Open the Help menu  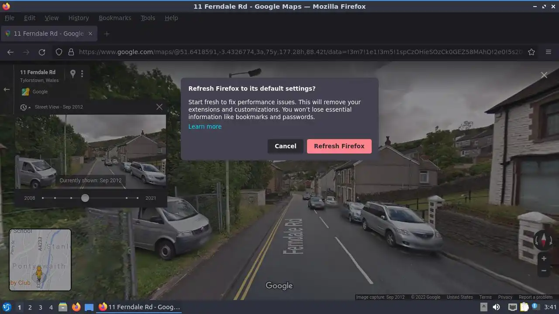click(x=171, y=18)
